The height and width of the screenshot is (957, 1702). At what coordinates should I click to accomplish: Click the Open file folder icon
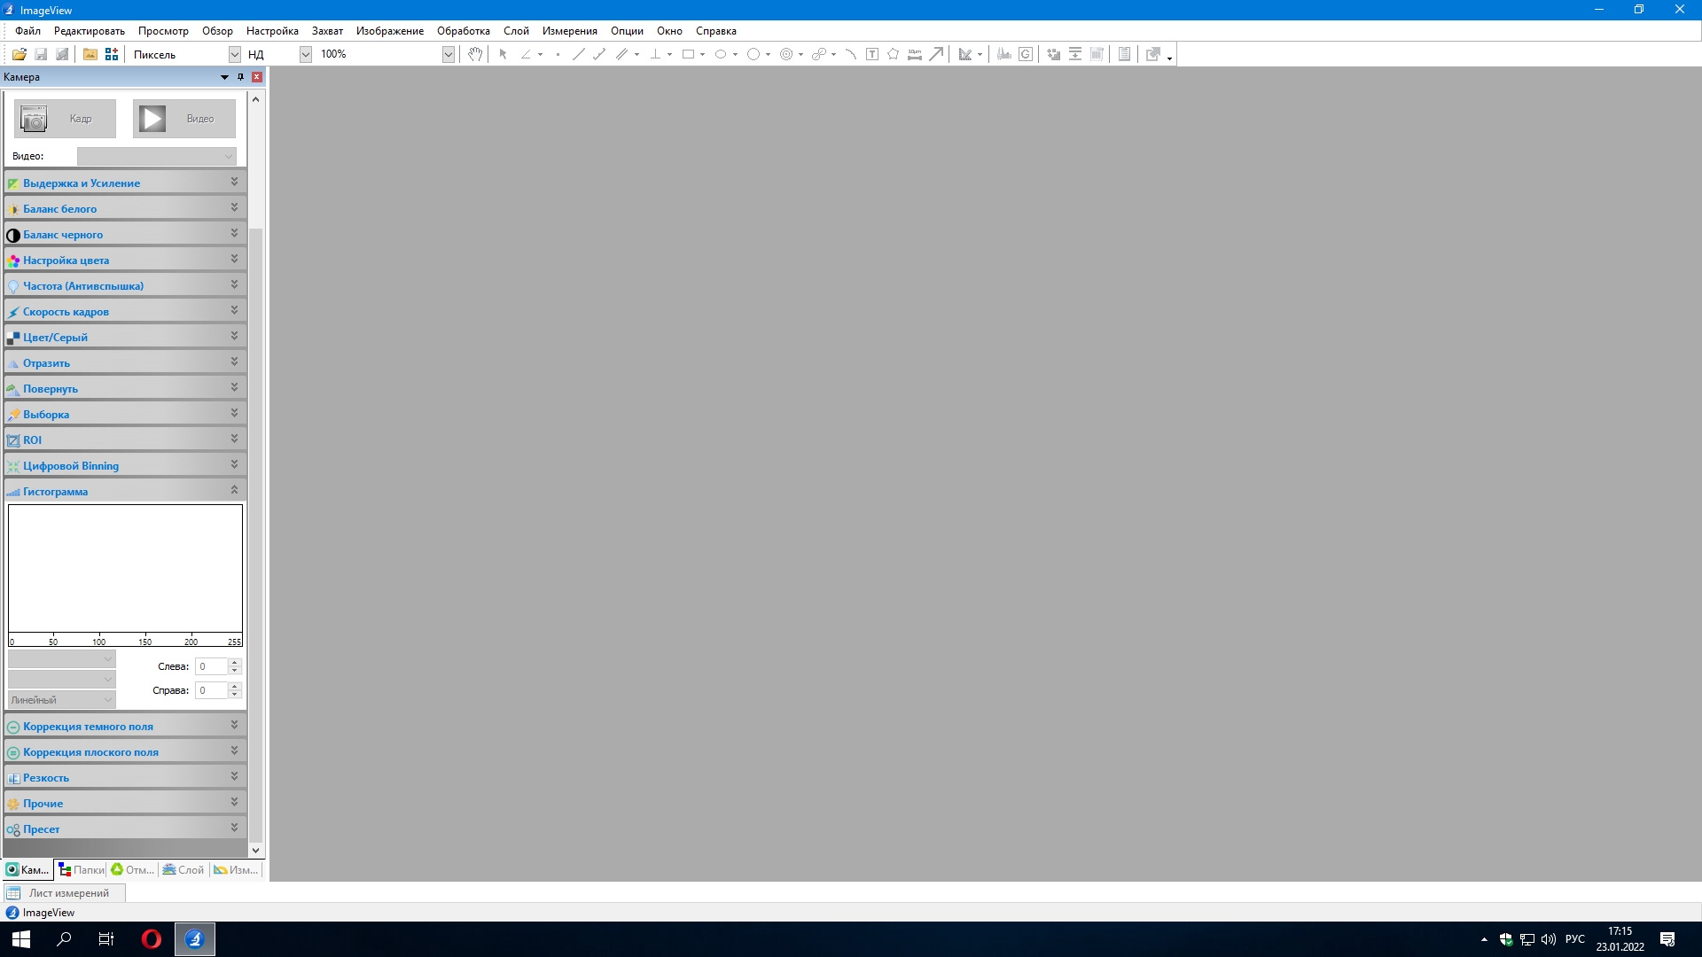point(19,55)
